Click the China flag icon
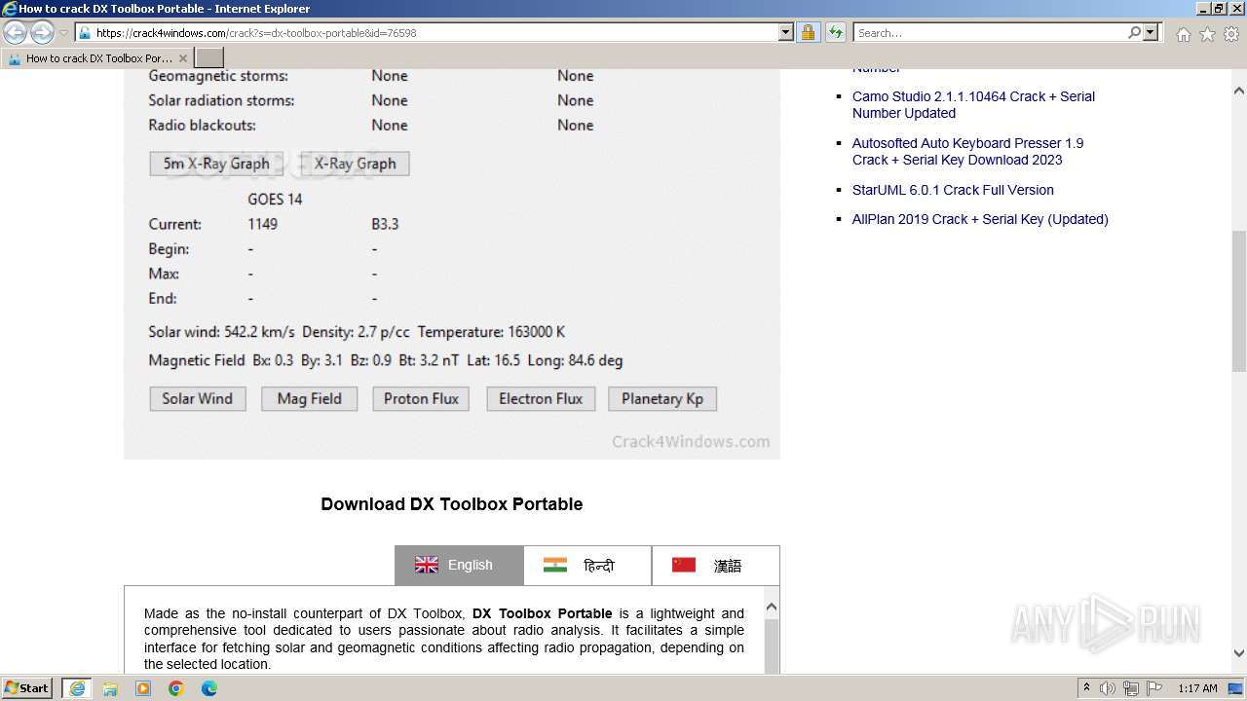1247x701 pixels. 684,565
